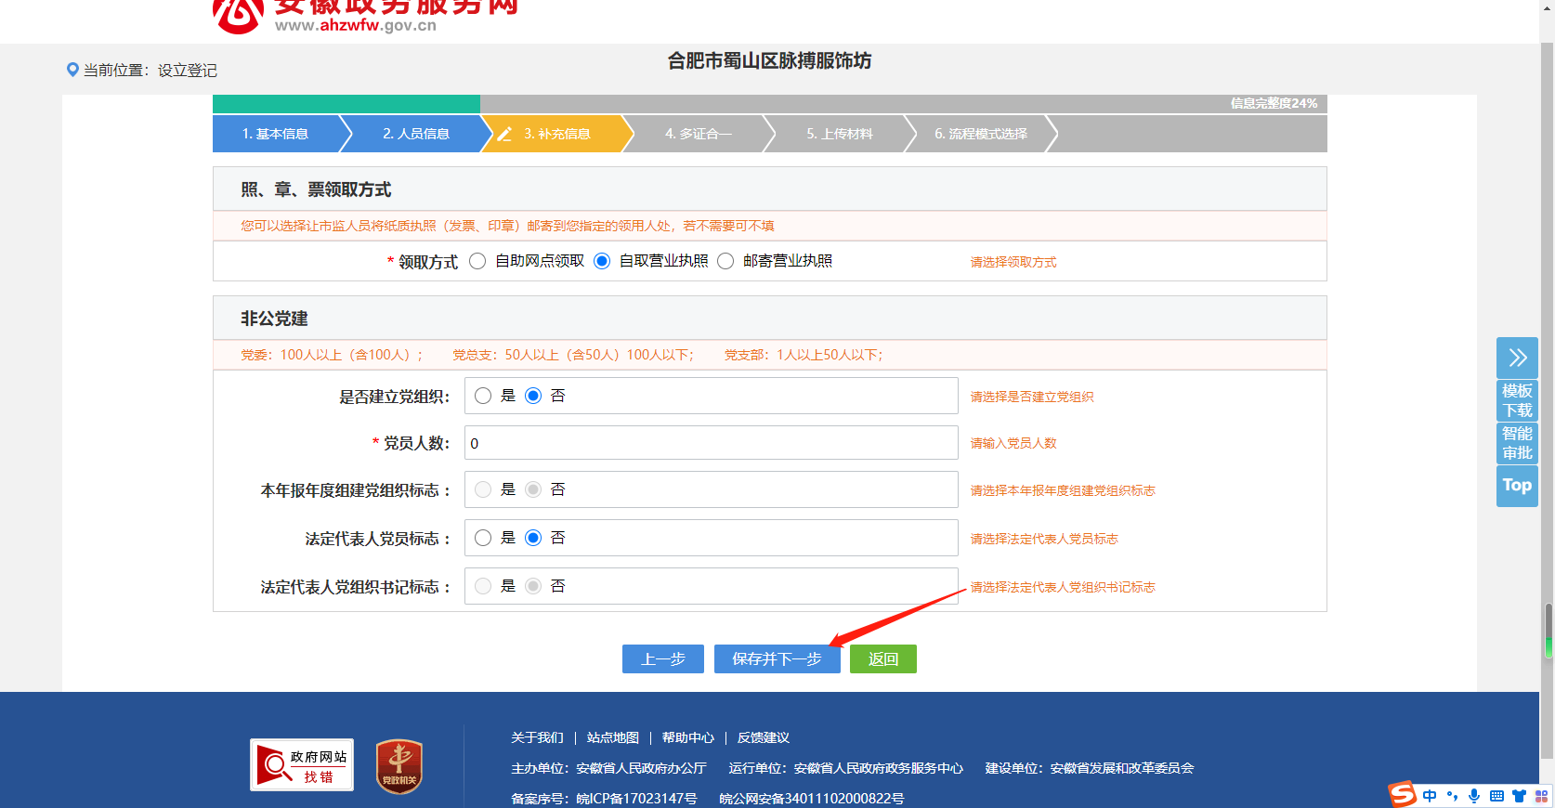Open the IME toolbox grid icon
Screen dimensions: 1555x808
pos(1541,796)
